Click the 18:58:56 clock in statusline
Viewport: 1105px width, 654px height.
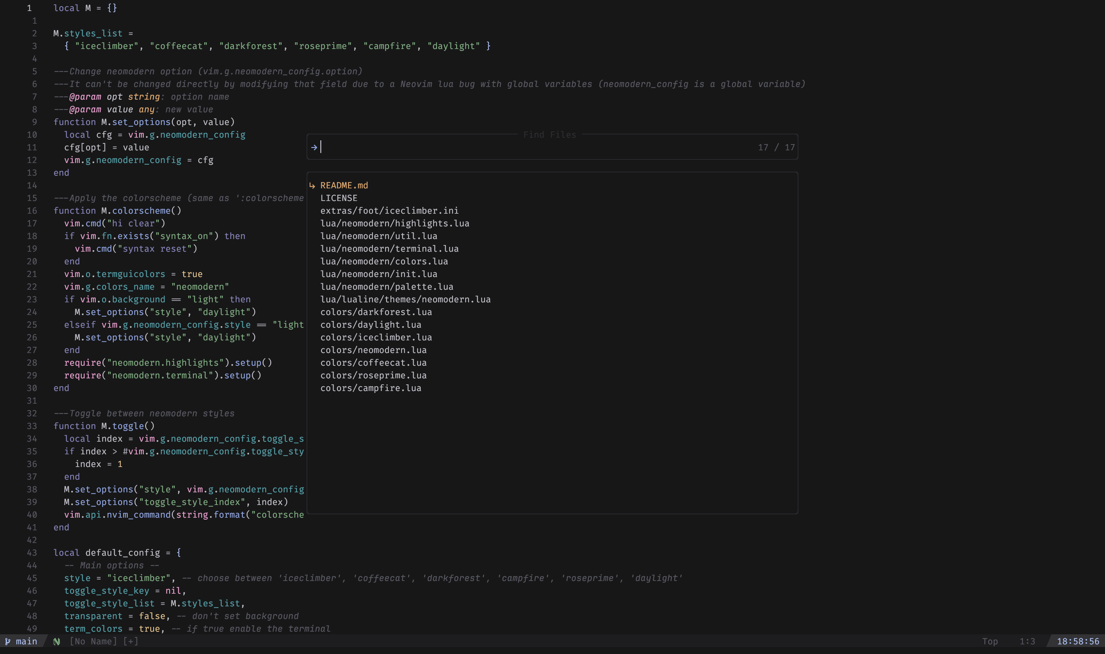1078,641
